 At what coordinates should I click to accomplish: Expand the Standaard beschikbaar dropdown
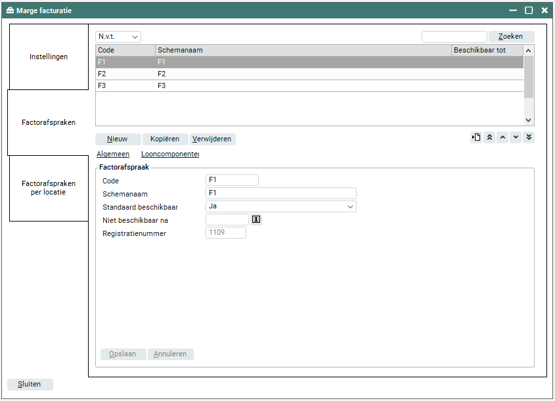pyautogui.click(x=281, y=206)
